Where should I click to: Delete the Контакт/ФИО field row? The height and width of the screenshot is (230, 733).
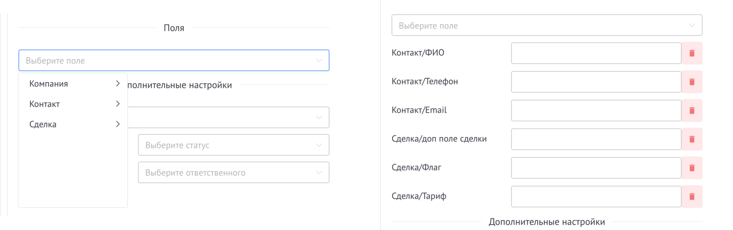692,53
